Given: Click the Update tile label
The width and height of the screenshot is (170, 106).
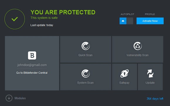Looking at the screenshot, I should [150, 83].
